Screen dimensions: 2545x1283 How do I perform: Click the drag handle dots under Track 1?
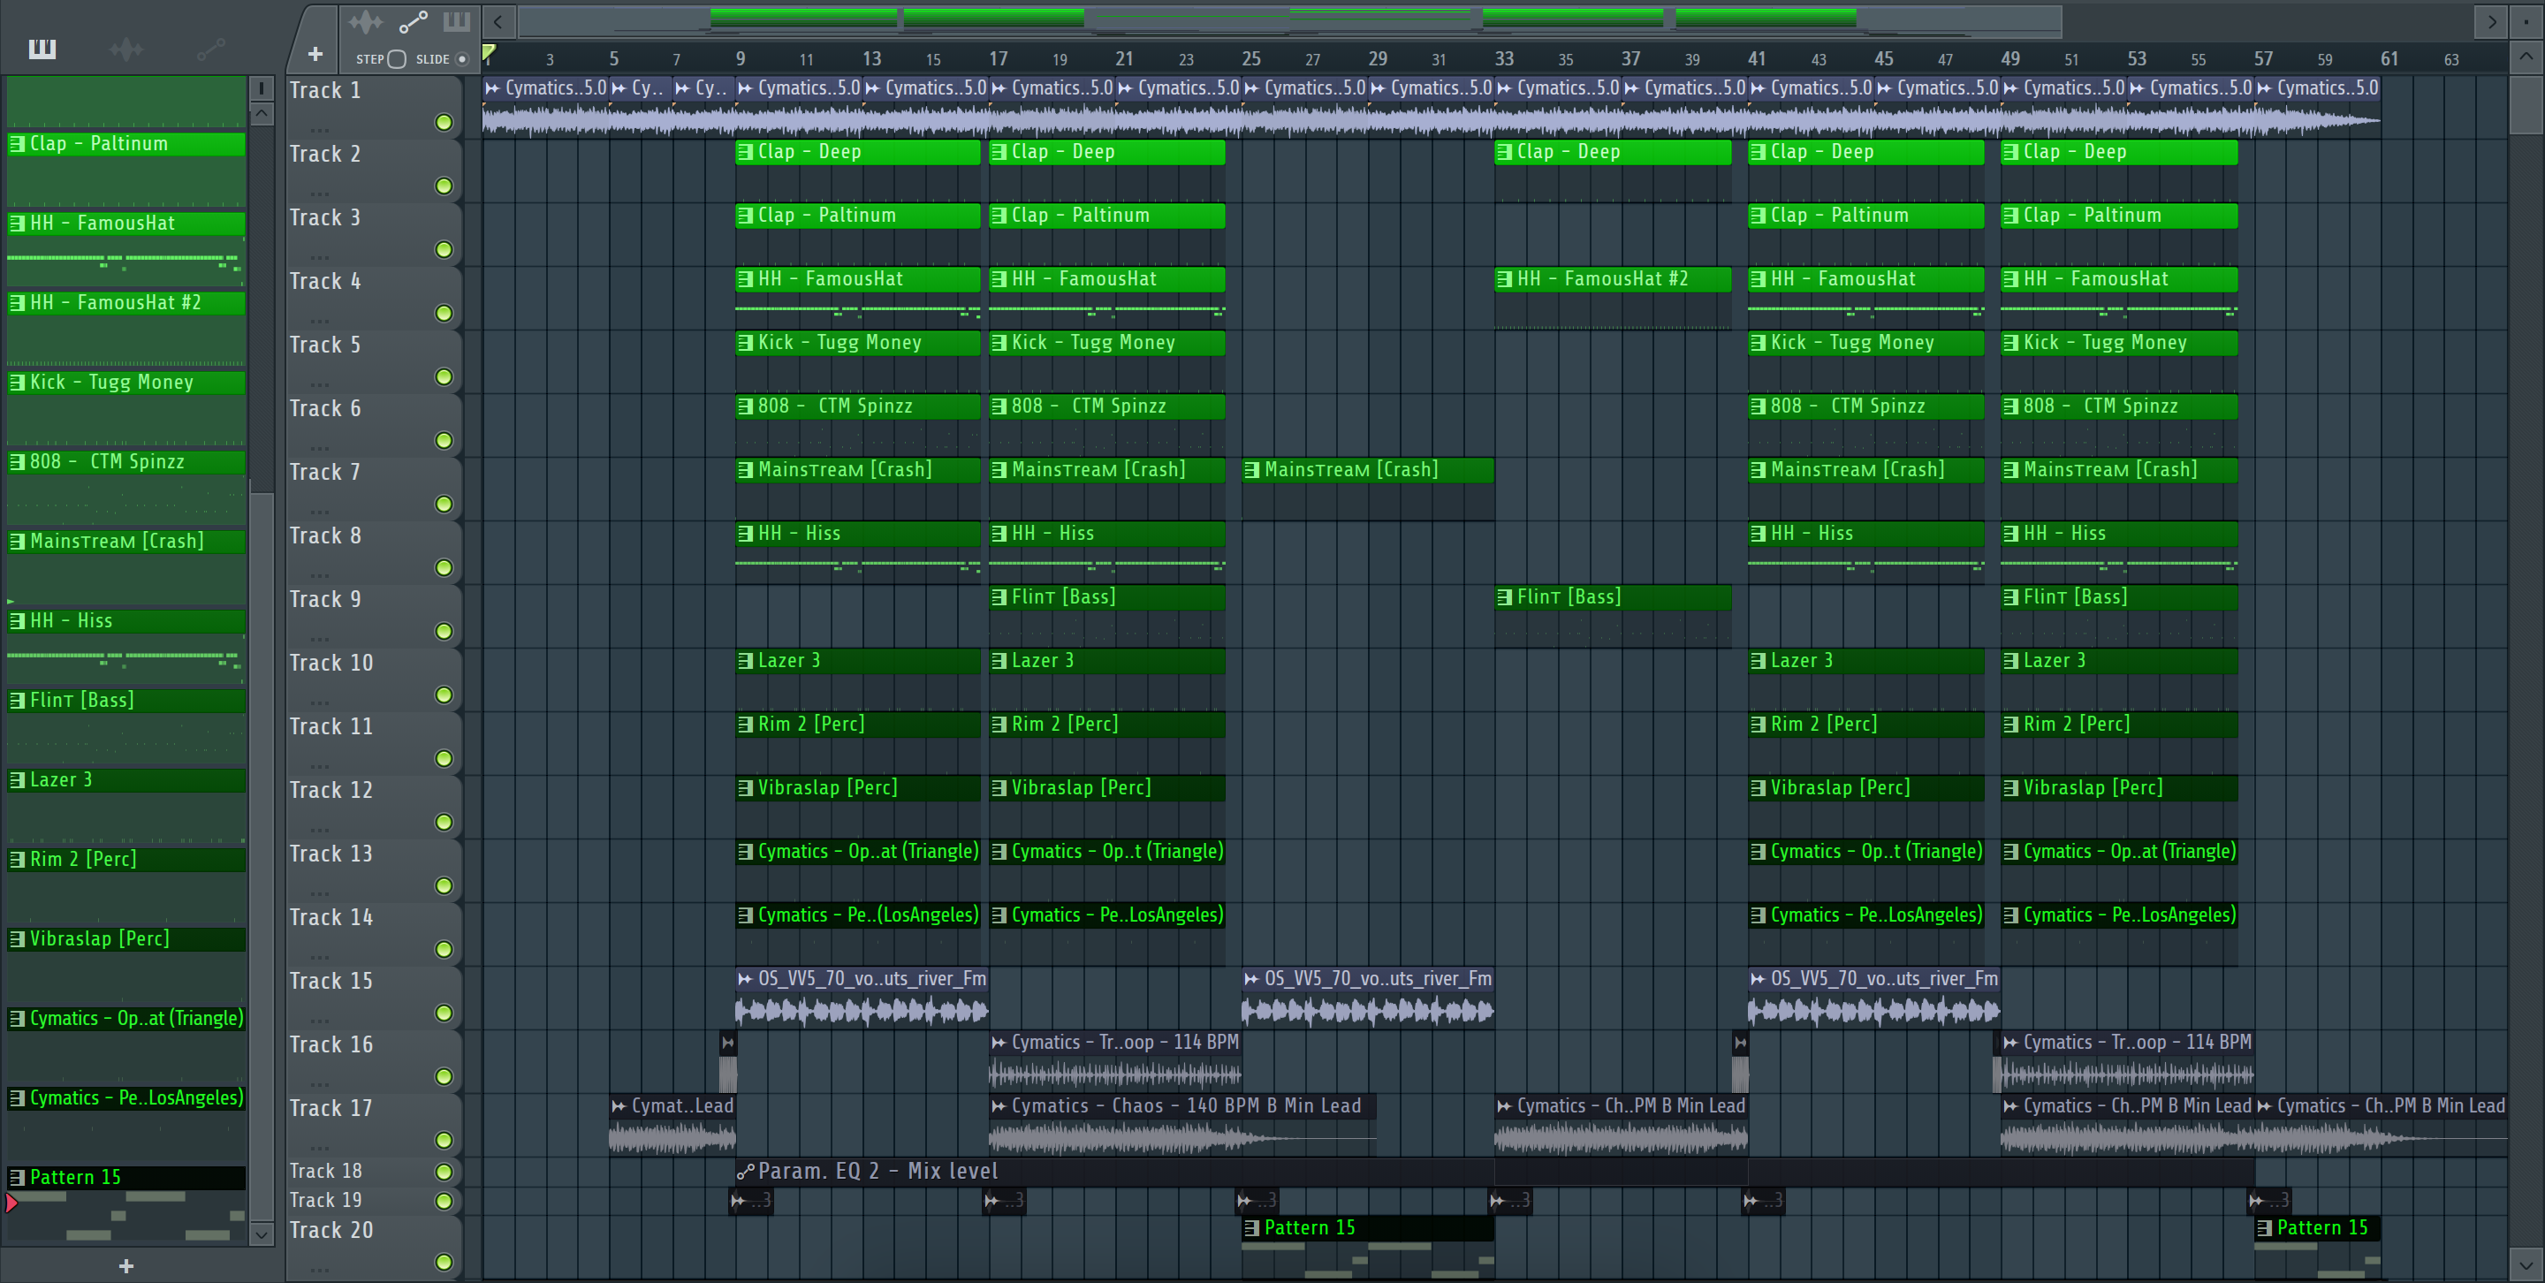click(x=318, y=129)
